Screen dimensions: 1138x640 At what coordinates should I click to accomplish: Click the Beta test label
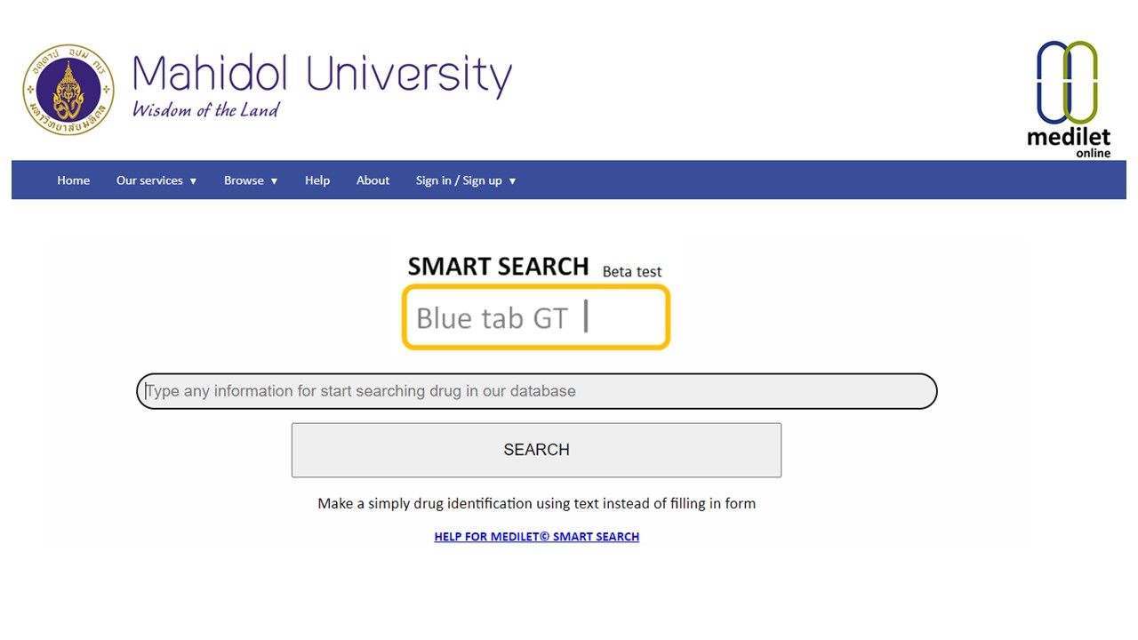631,272
